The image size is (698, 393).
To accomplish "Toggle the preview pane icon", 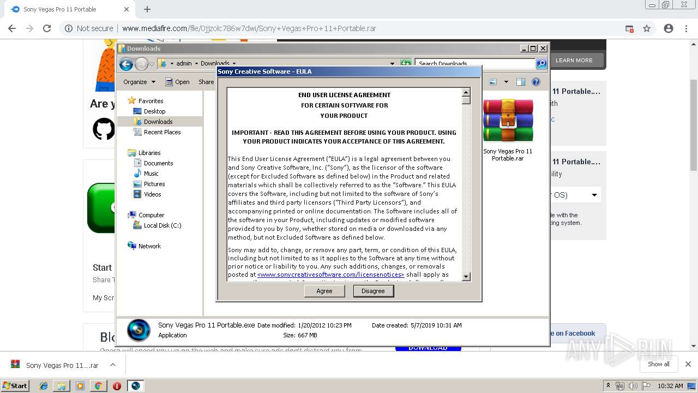I will (521, 82).
